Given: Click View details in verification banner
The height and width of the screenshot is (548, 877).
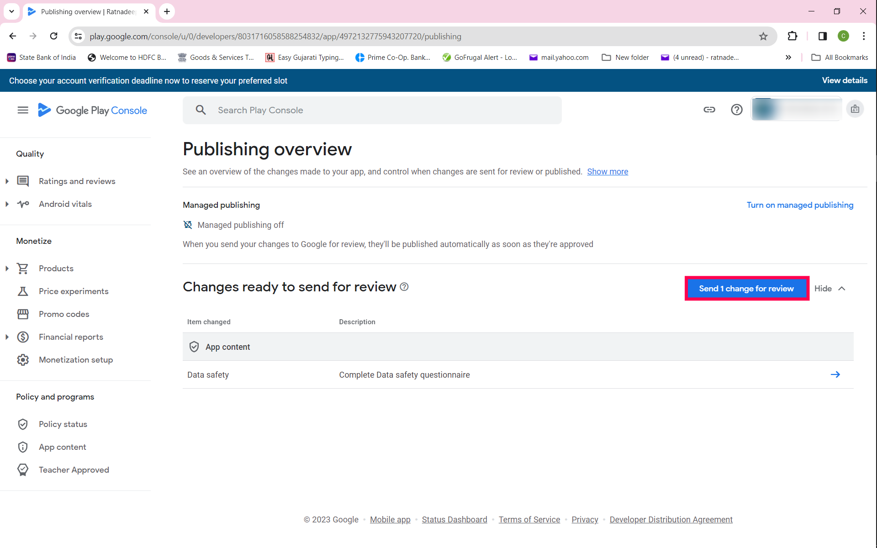Looking at the screenshot, I should click(x=844, y=80).
